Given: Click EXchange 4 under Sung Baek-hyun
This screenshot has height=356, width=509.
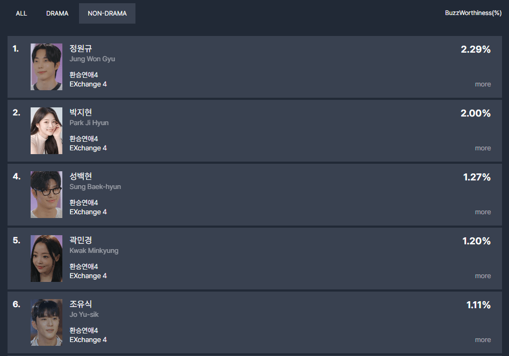Looking at the screenshot, I should pyautogui.click(x=88, y=212).
